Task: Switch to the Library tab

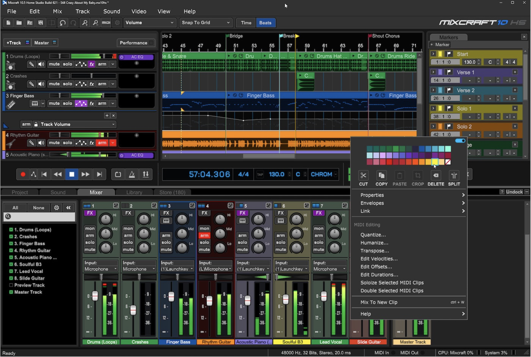Action: click(134, 192)
